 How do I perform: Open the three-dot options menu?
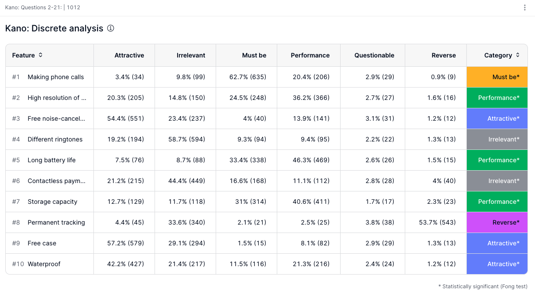pos(525,8)
